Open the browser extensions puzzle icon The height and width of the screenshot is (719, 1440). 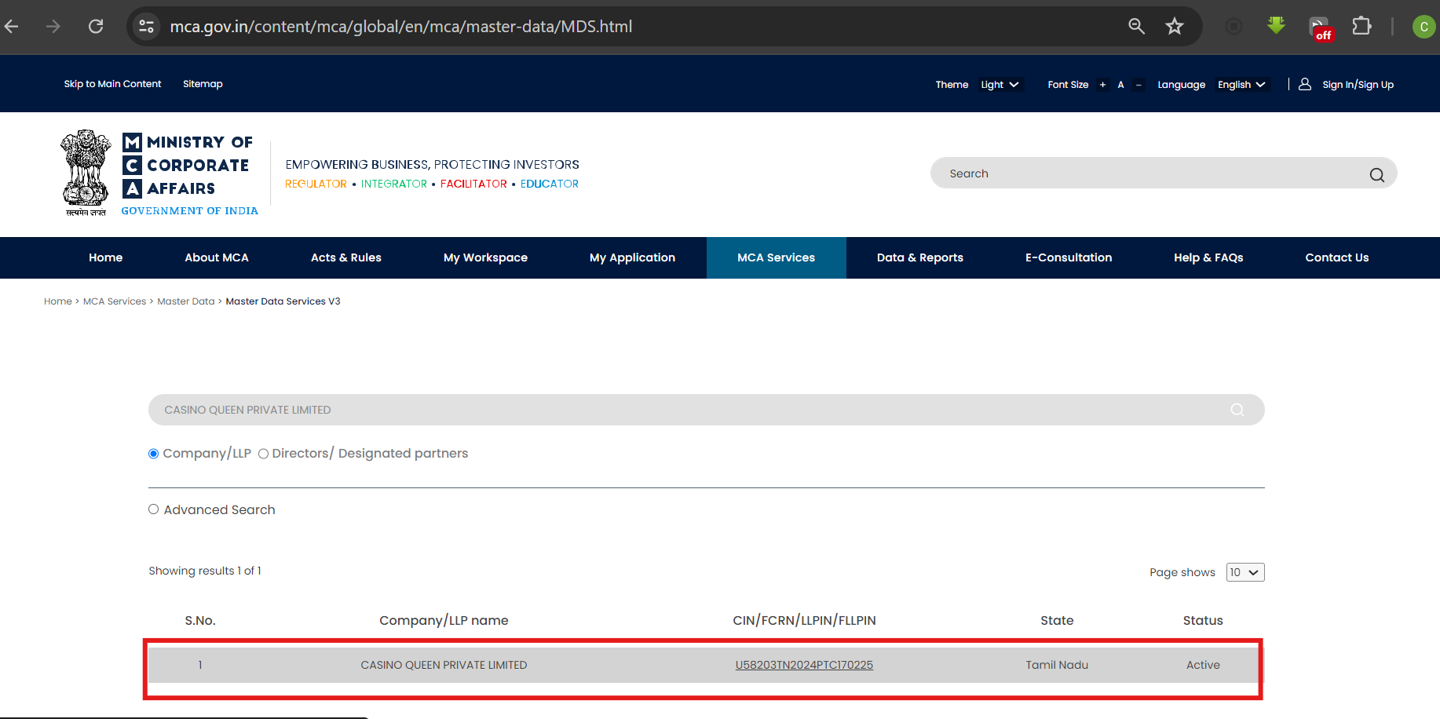click(1361, 27)
